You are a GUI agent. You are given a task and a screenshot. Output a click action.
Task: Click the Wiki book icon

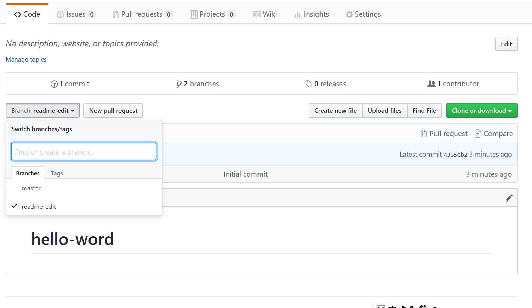pos(257,15)
